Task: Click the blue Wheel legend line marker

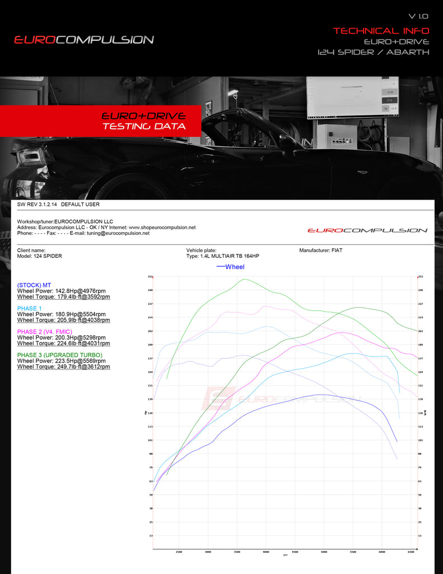Action: [x=220, y=267]
